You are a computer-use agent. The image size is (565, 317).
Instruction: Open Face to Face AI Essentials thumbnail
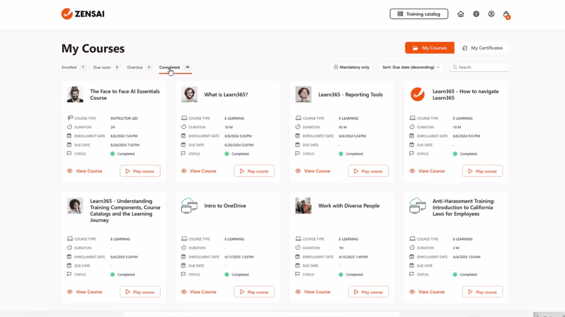pyautogui.click(x=75, y=95)
